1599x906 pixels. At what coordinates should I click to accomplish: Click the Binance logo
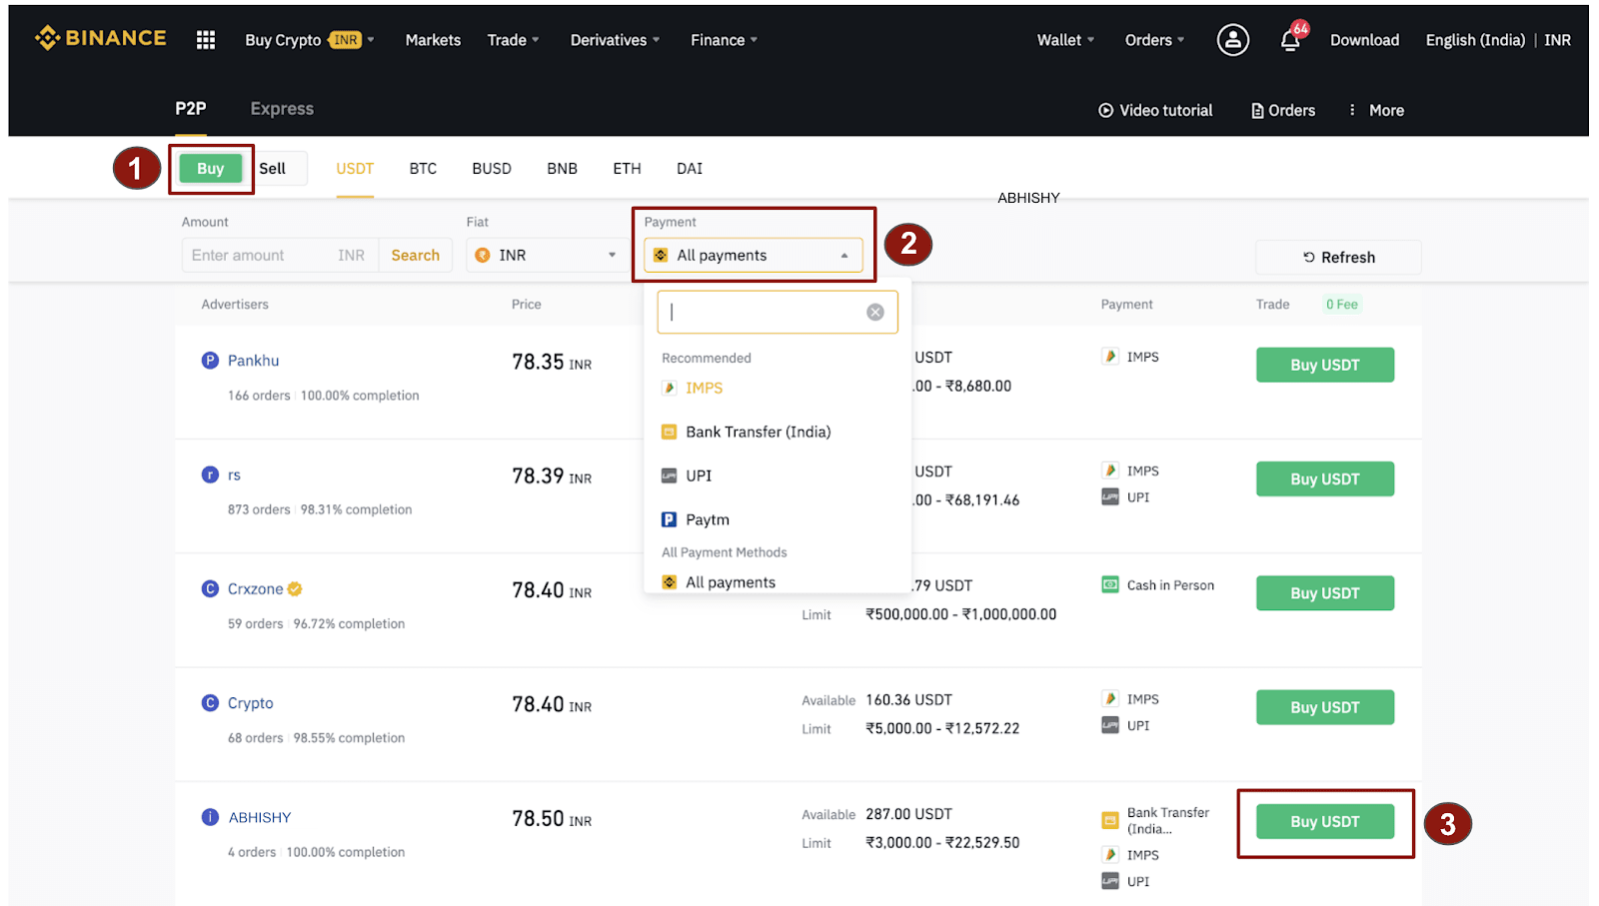pyautogui.click(x=101, y=39)
